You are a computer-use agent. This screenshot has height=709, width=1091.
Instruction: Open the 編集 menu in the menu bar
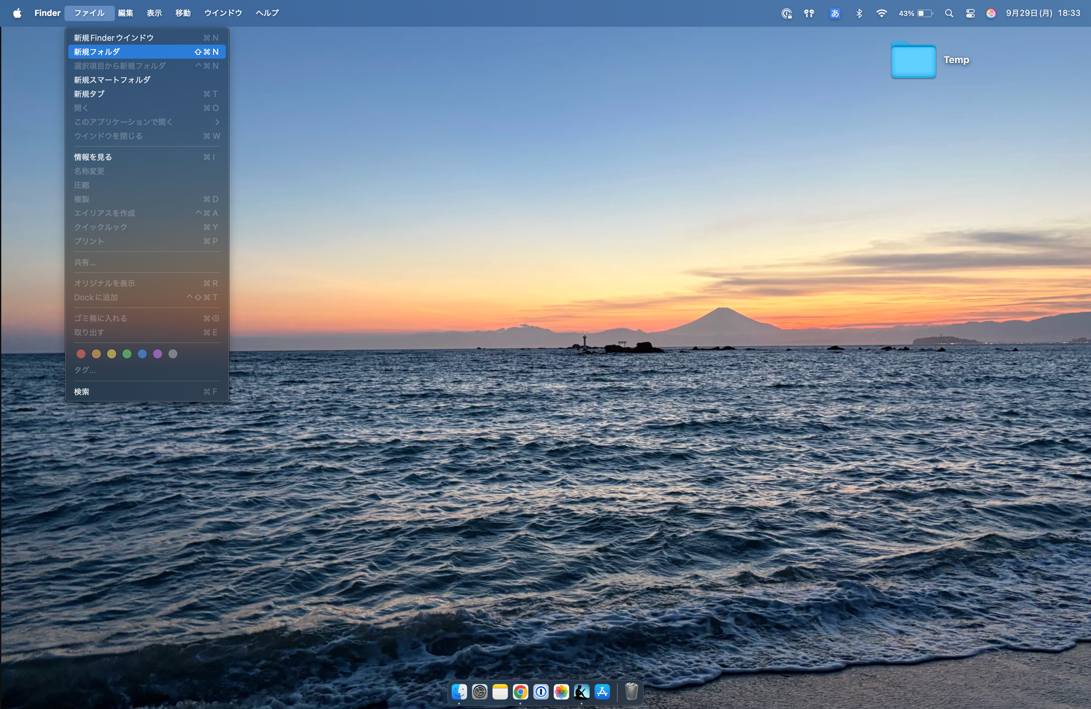tap(126, 13)
